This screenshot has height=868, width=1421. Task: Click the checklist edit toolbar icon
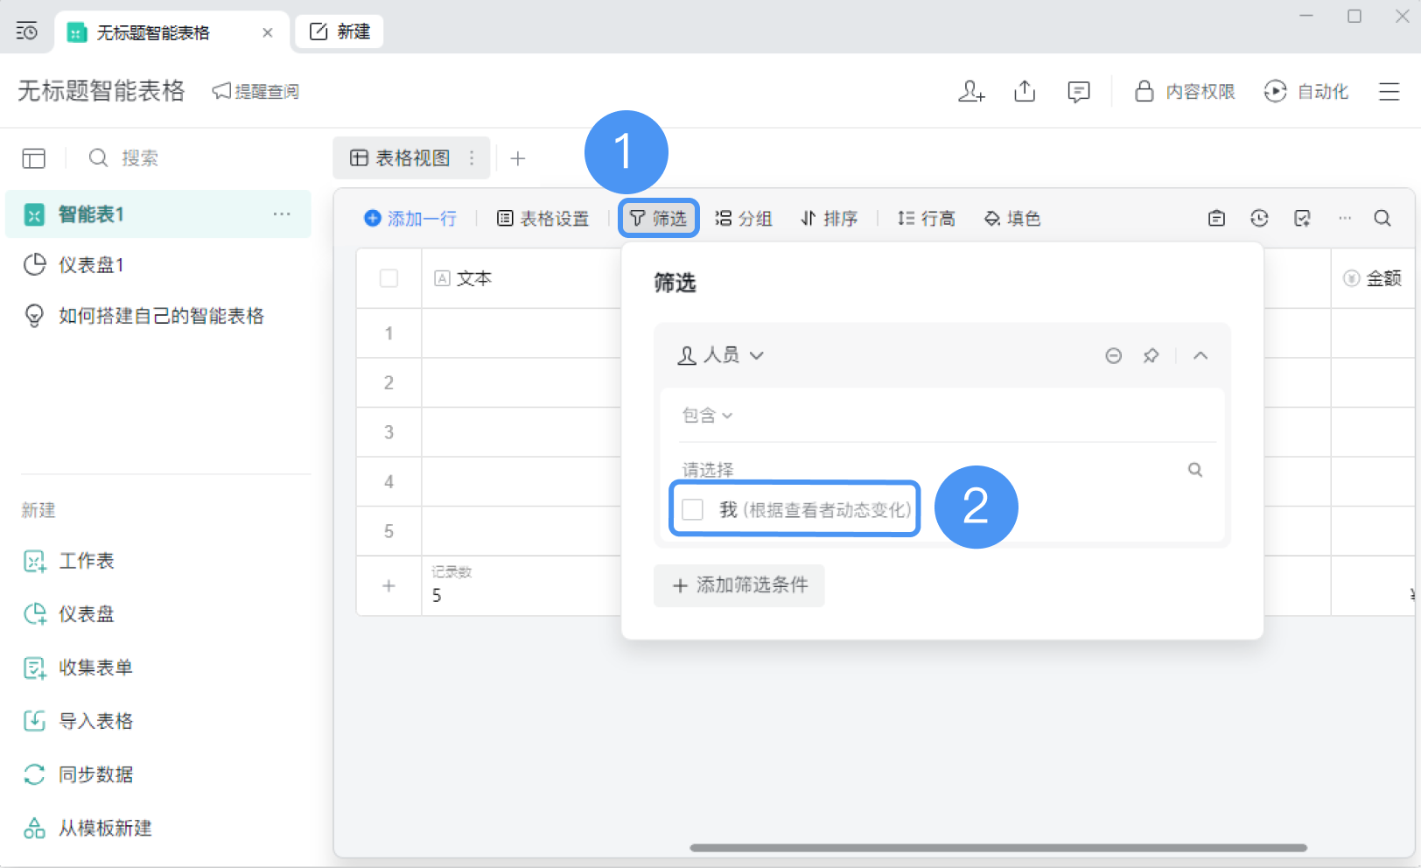point(1302,219)
